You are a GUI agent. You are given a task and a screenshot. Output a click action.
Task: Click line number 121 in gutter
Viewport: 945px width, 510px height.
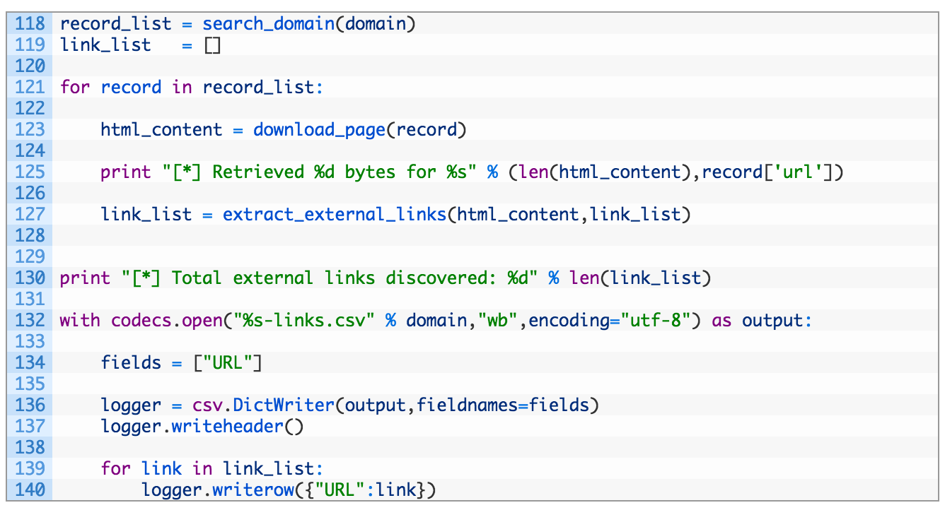coord(30,88)
